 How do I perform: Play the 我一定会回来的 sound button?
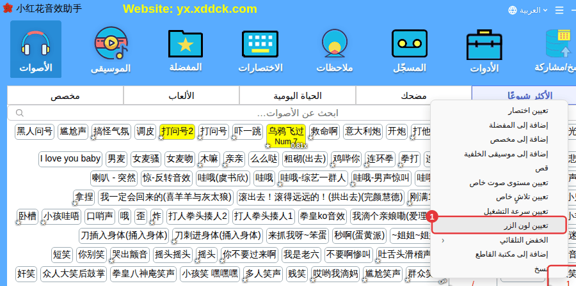(165, 197)
